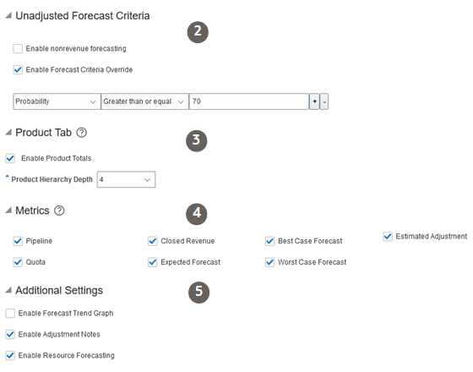Open Product Tab help icon
Viewport: 473px width, 372px height.
[x=81, y=133]
